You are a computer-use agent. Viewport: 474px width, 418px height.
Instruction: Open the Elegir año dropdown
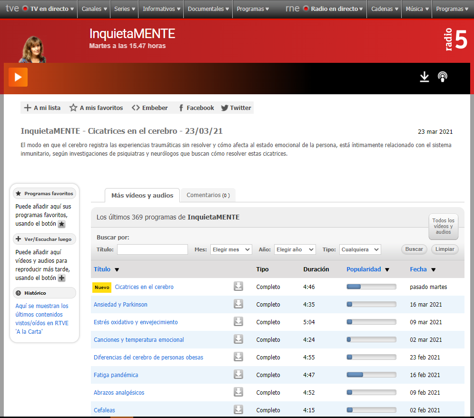pos(295,249)
